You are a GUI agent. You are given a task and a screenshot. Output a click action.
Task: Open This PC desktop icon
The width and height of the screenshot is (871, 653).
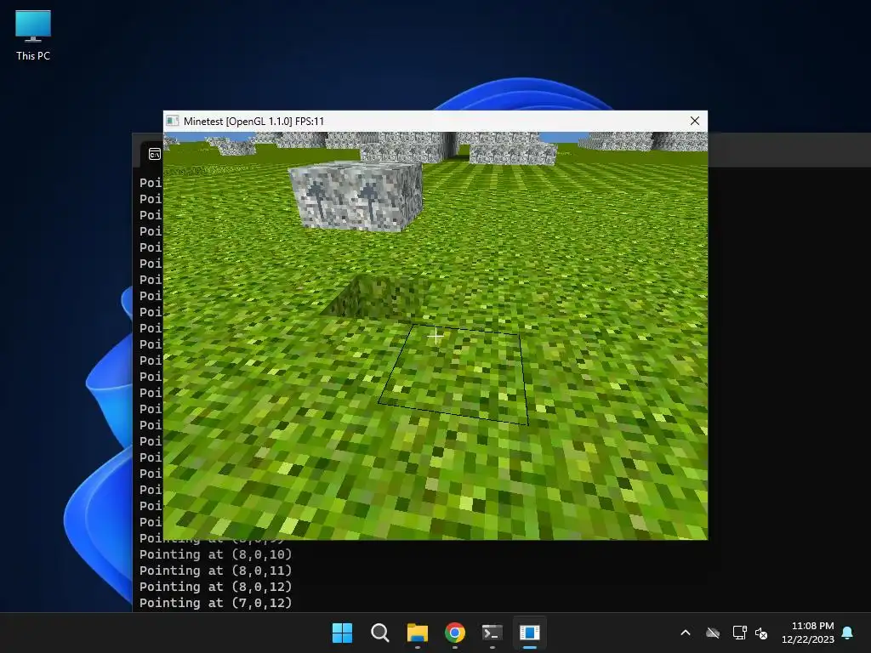click(33, 36)
